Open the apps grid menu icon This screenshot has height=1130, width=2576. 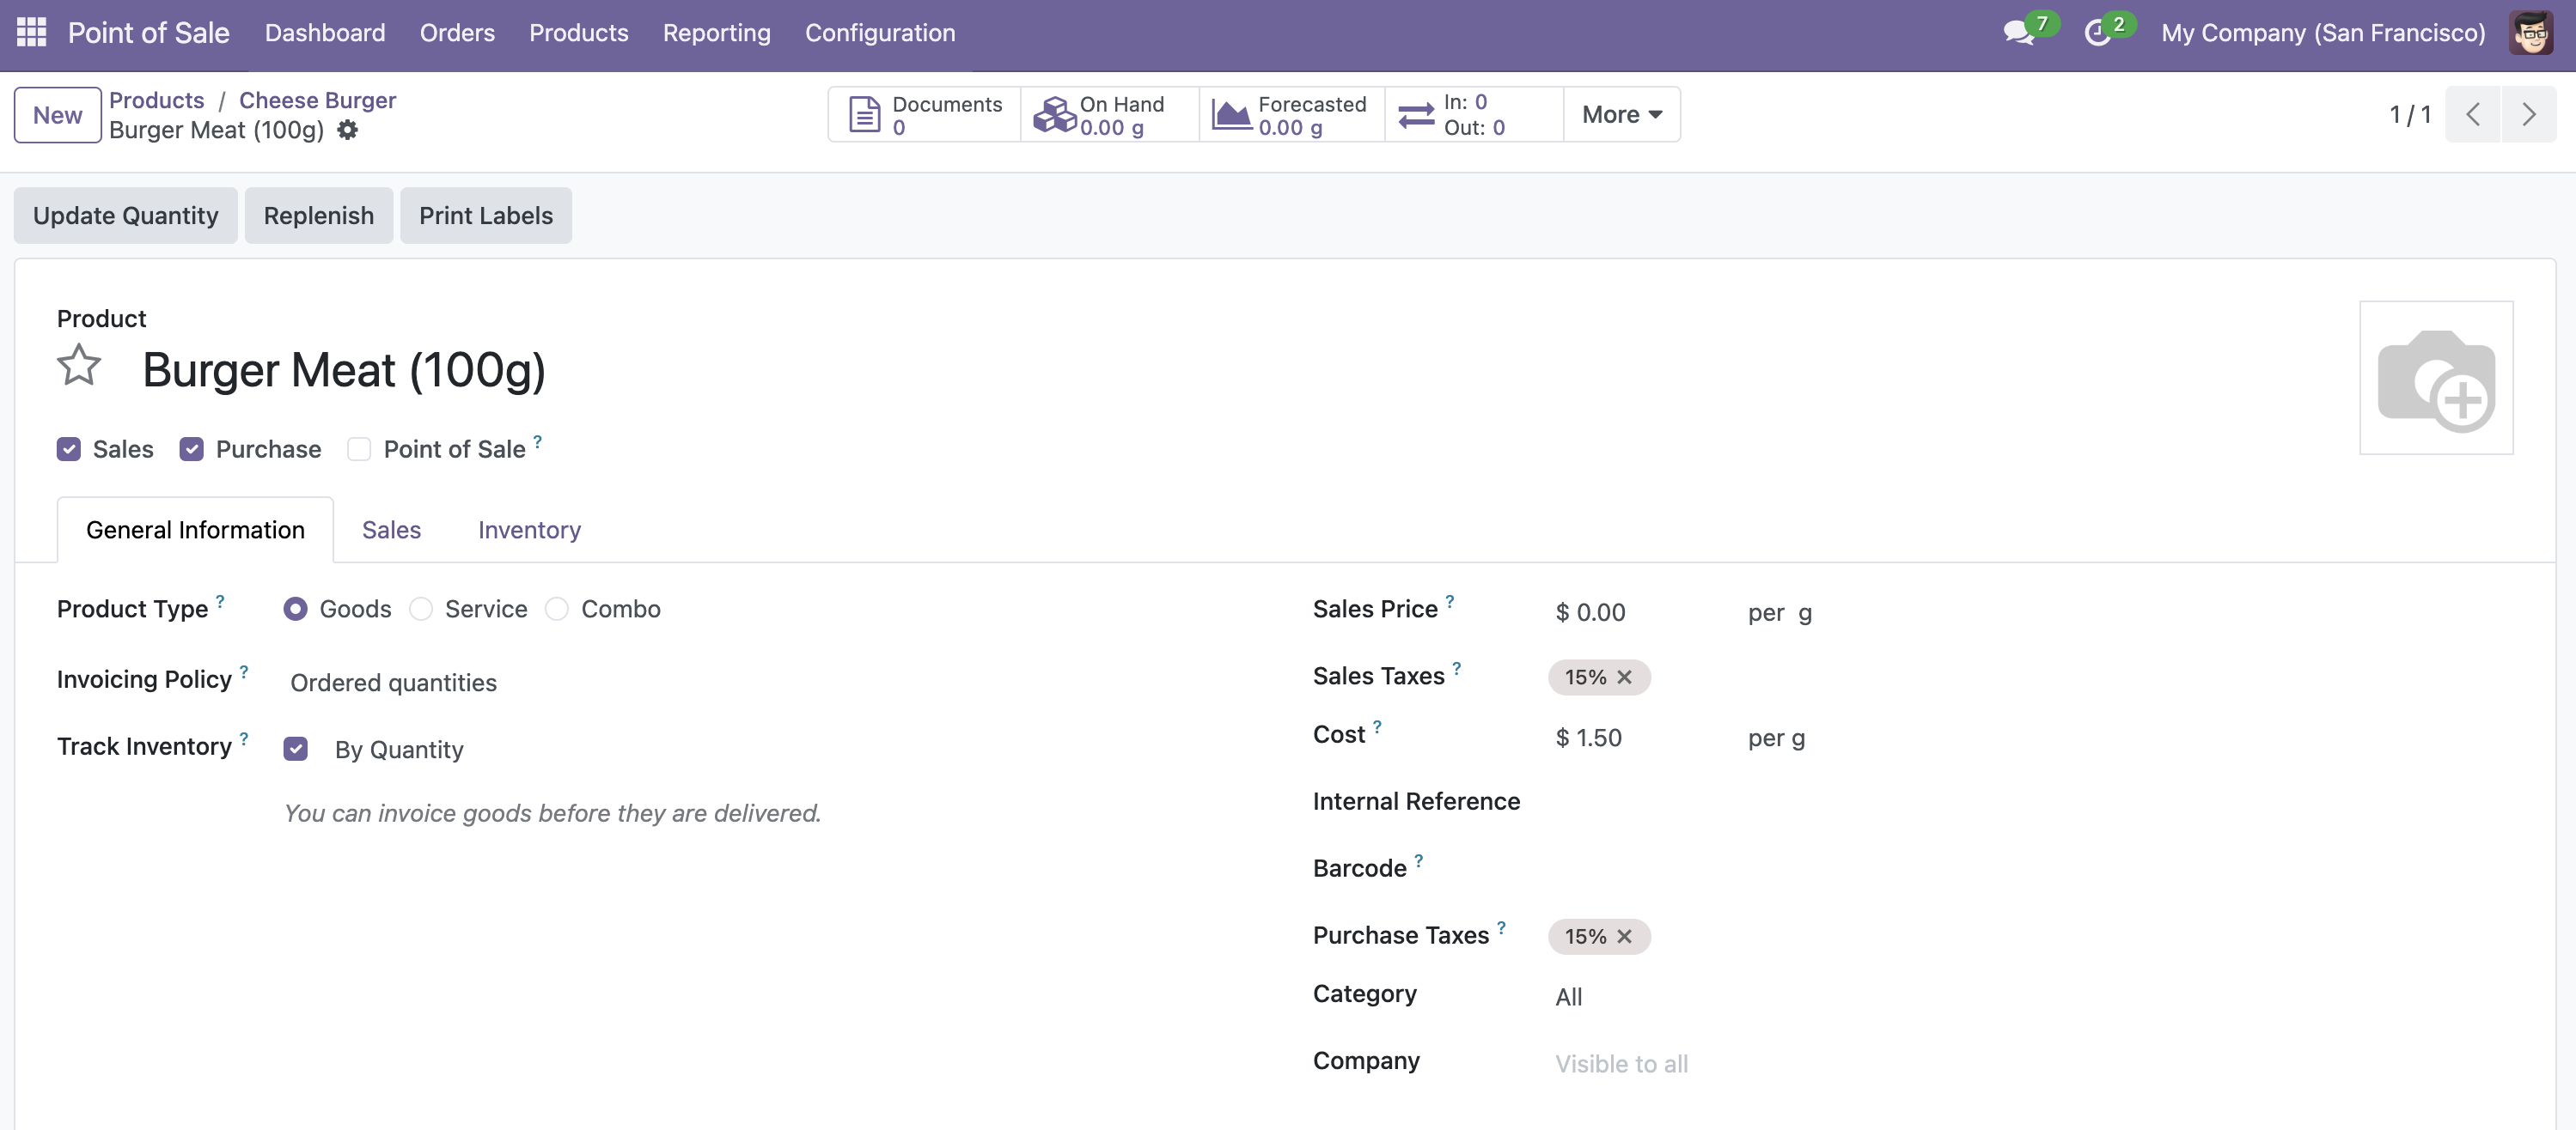point(32,32)
